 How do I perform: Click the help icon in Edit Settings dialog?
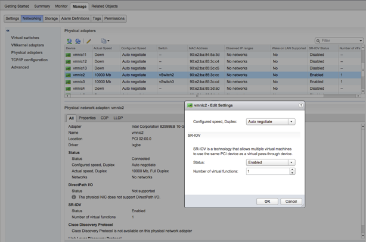click(x=300, y=105)
